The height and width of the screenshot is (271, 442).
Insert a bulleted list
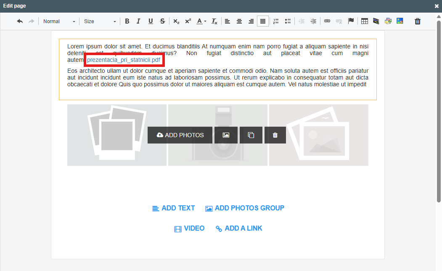point(288,21)
